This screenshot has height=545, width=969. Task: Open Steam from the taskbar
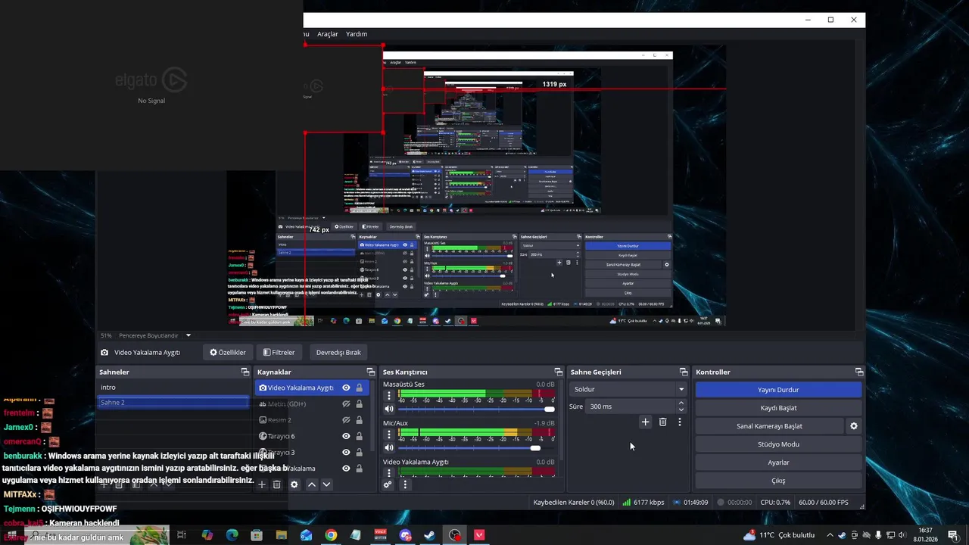[429, 535]
